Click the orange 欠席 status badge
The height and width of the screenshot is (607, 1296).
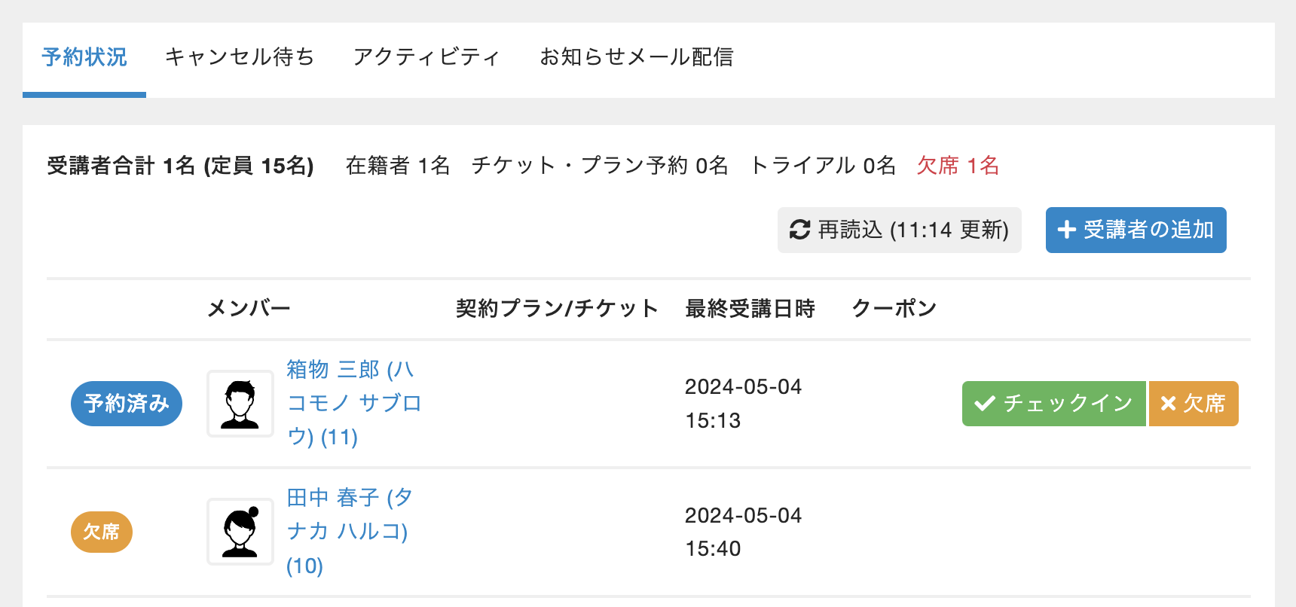pos(102,532)
